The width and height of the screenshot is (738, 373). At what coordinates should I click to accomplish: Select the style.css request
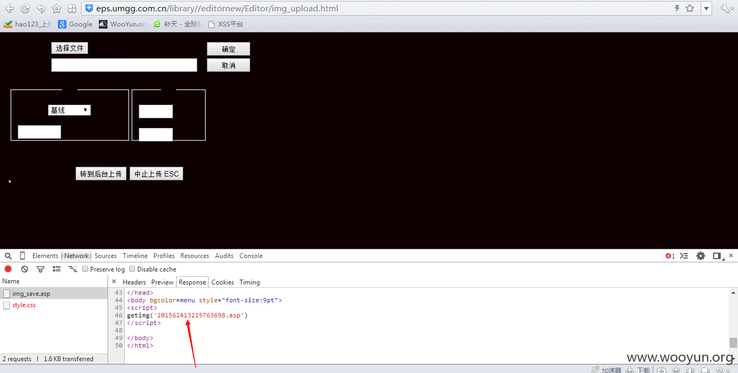(x=54, y=305)
